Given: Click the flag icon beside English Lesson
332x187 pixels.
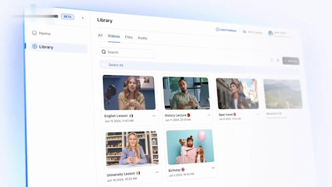Looking at the screenshot, I should (131, 116).
